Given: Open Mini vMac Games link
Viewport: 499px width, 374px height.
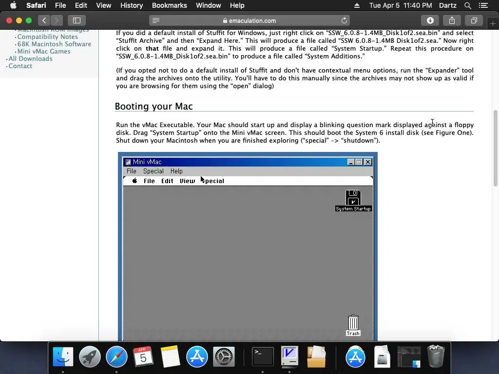Looking at the screenshot, I should click(x=43, y=51).
